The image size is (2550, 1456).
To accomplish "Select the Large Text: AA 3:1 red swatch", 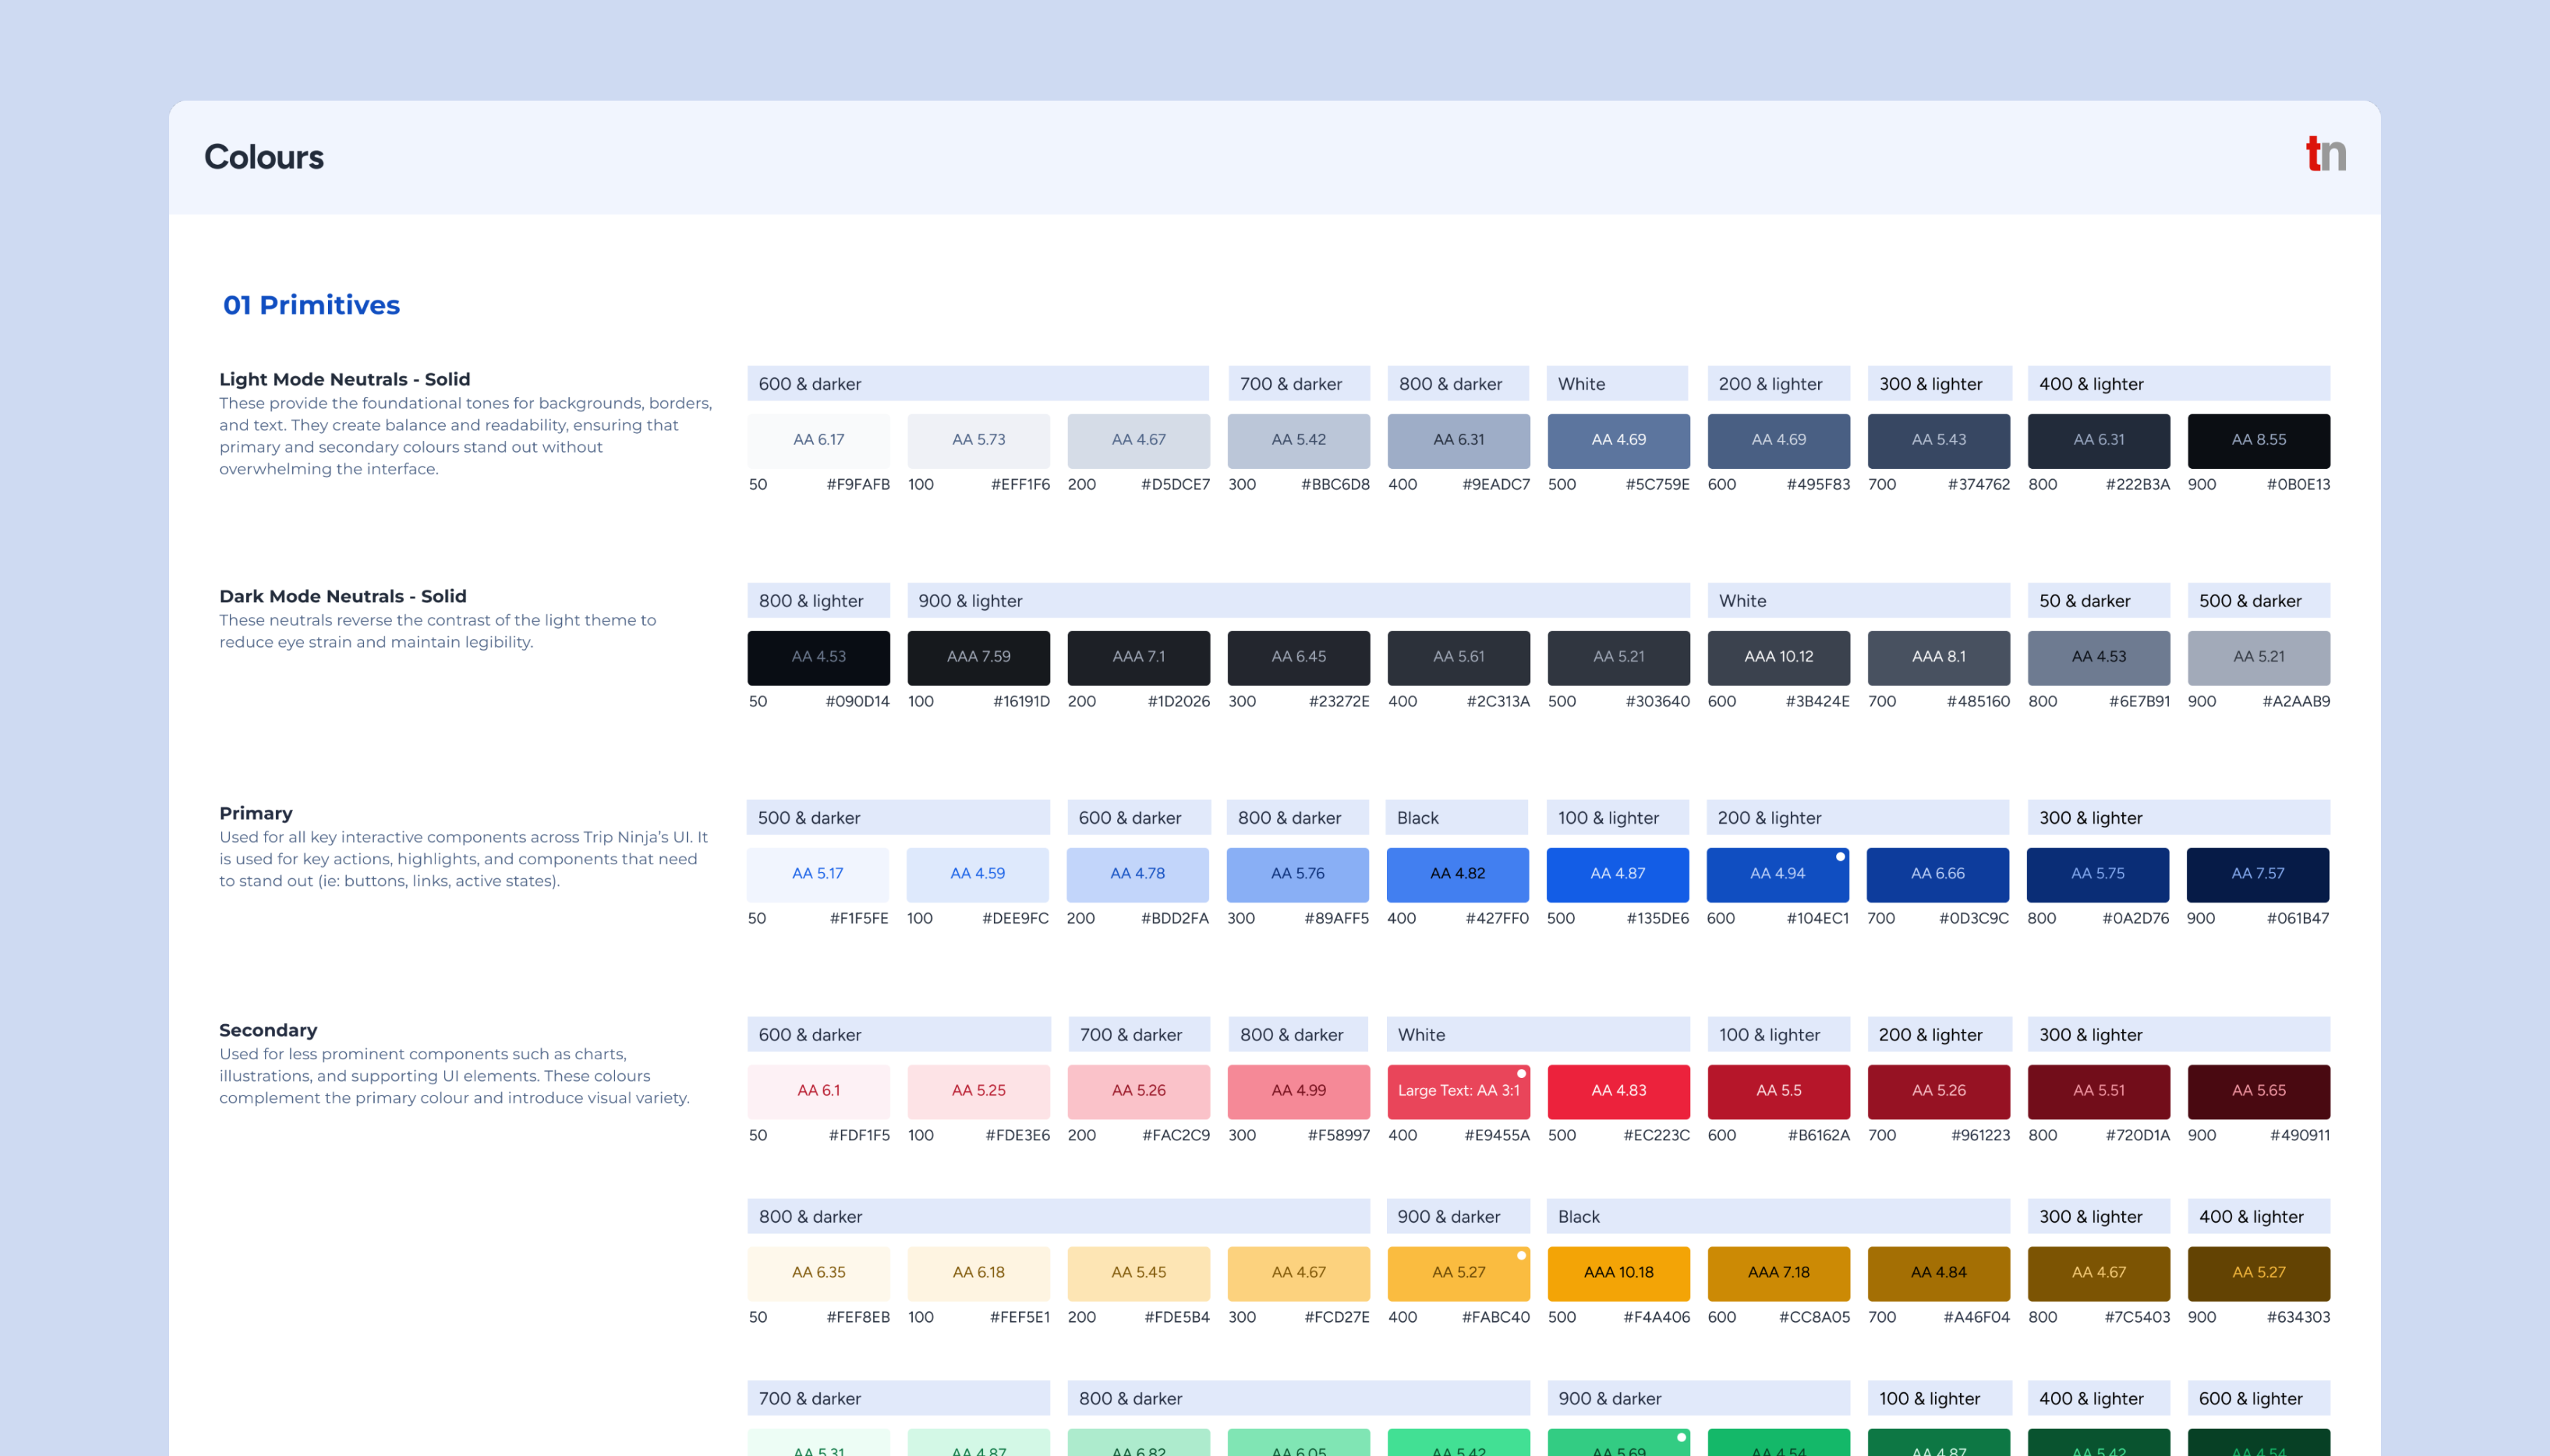I will click(x=1457, y=1091).
